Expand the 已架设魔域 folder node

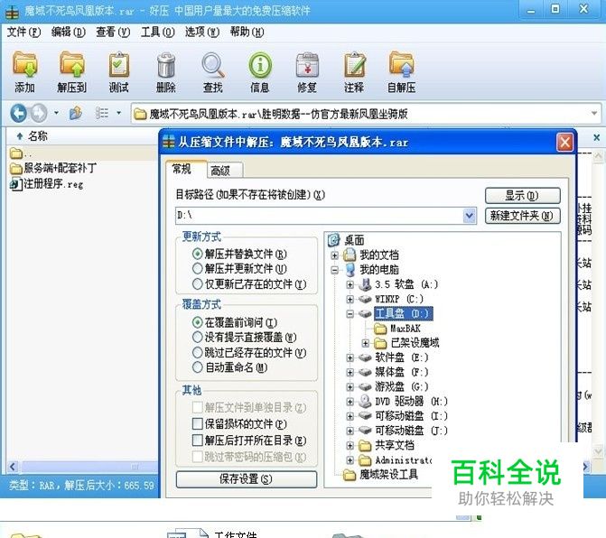coord(365,343)
